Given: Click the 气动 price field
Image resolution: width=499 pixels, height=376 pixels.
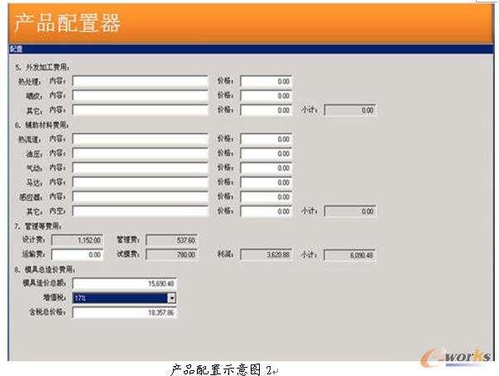Looking at the screenshot, I should coord(266,168).
